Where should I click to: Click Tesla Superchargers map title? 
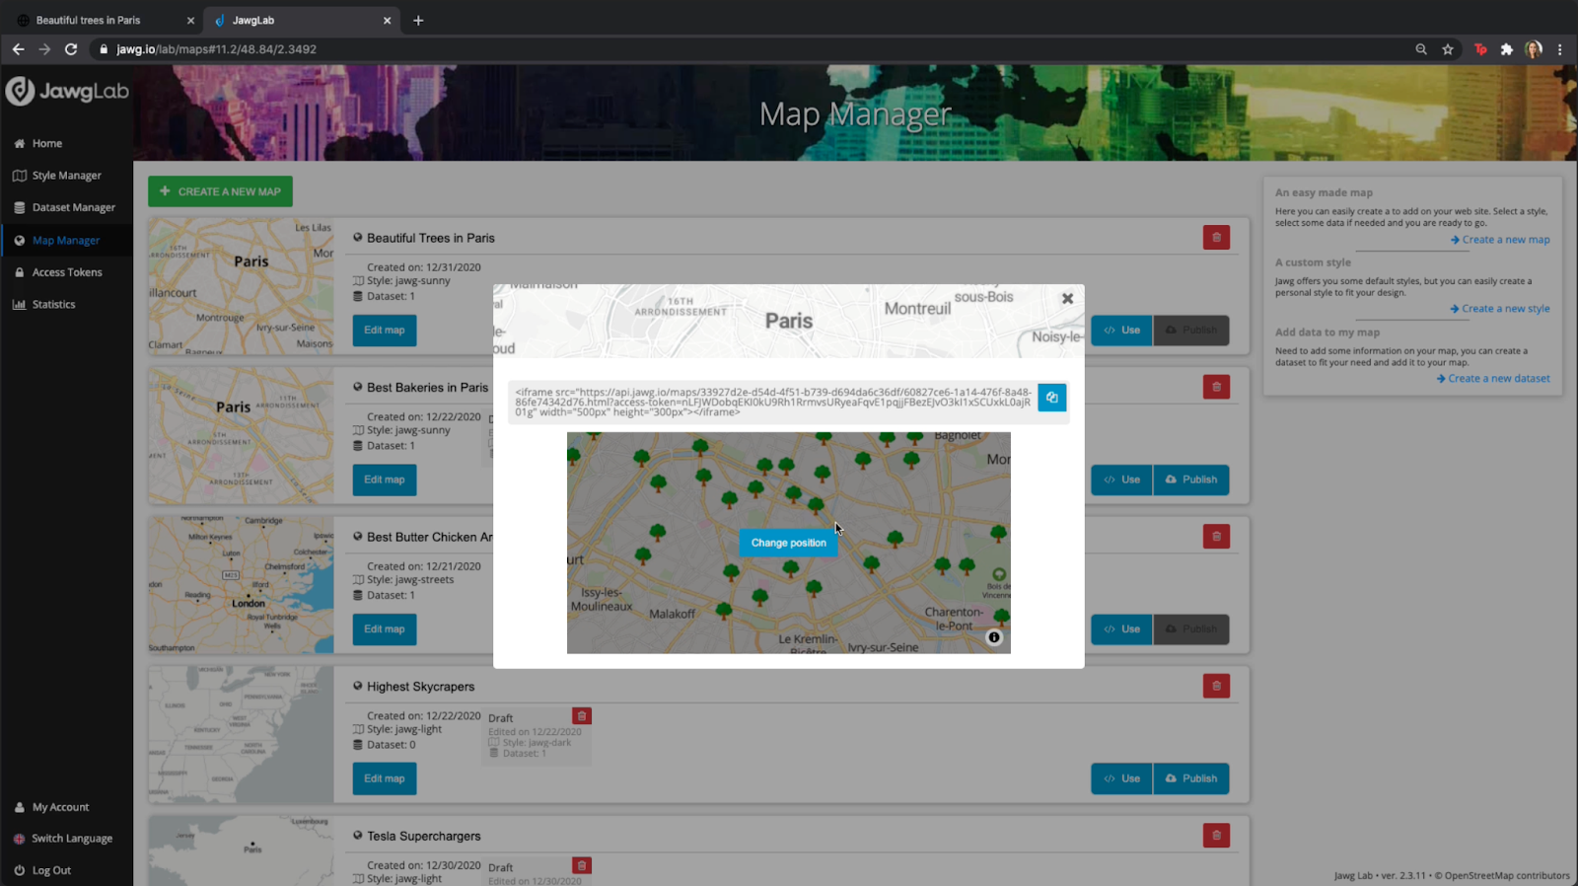click(424, 836)
